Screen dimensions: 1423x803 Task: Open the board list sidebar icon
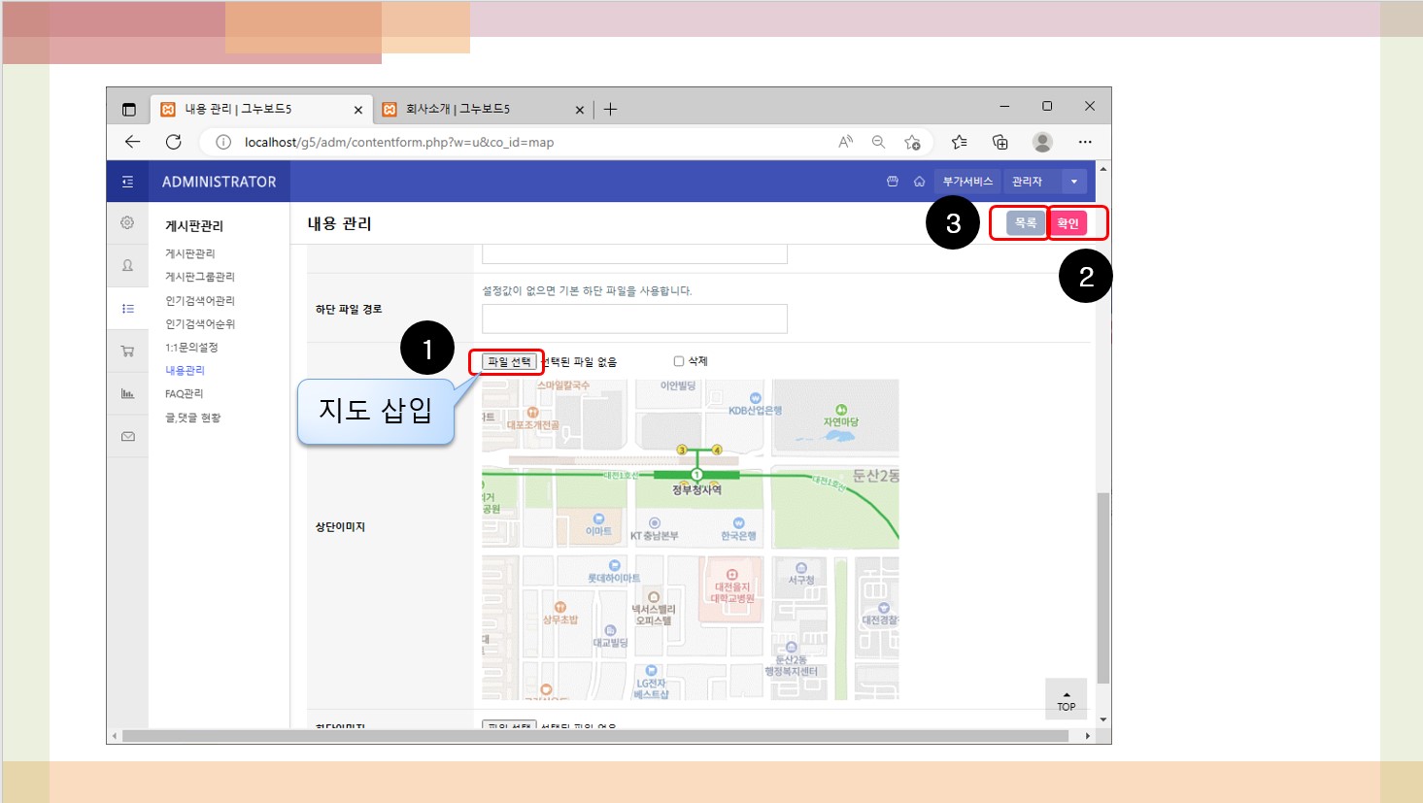tap(127, 308)
